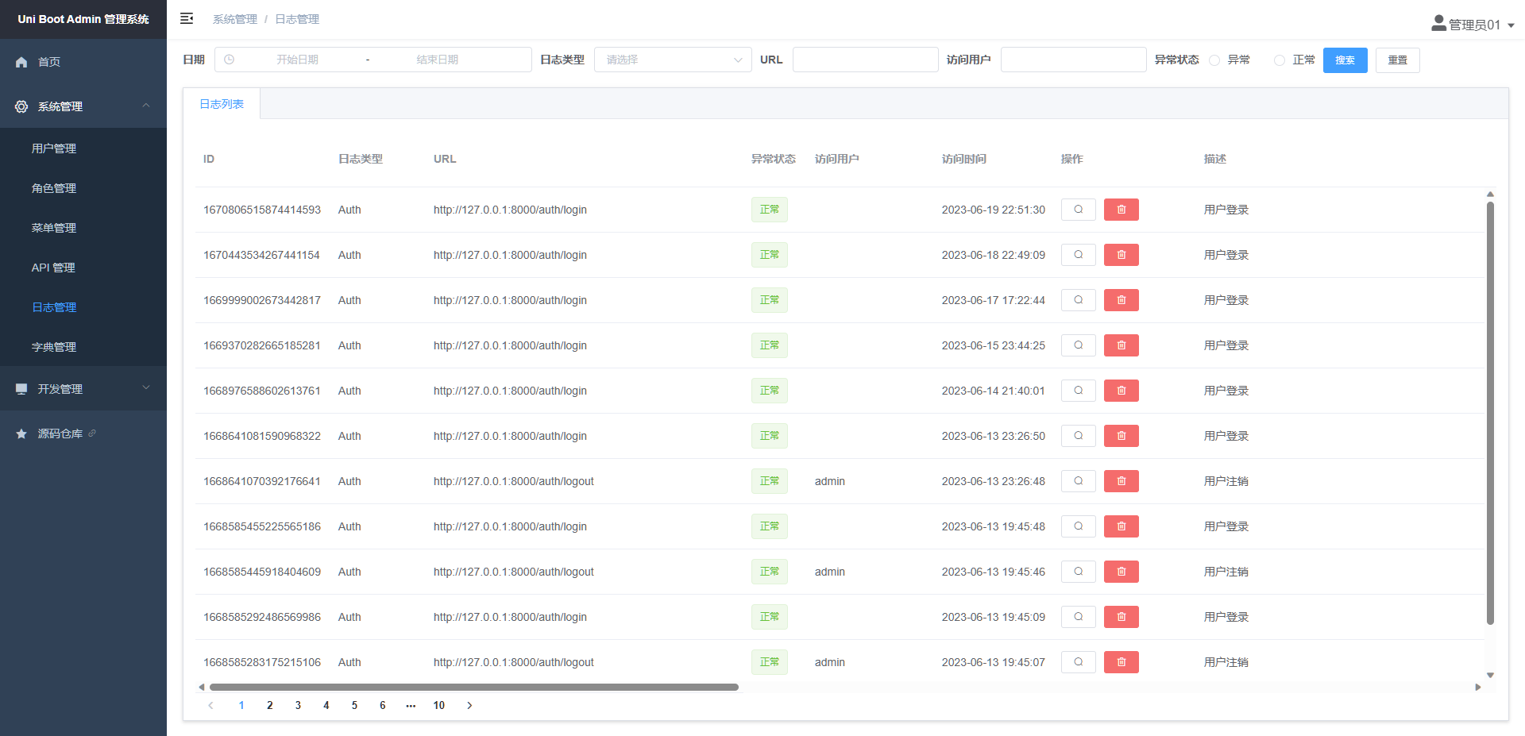The height and width of the screenshot is (736, 1525).
Task: Select the 异常 radio button
Action: coord(1214,60)
